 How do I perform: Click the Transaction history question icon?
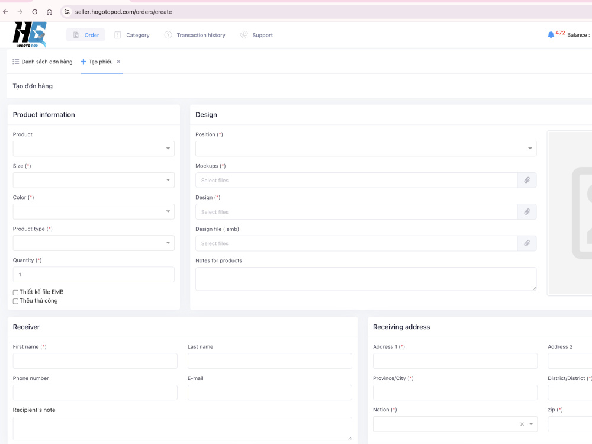168,35
